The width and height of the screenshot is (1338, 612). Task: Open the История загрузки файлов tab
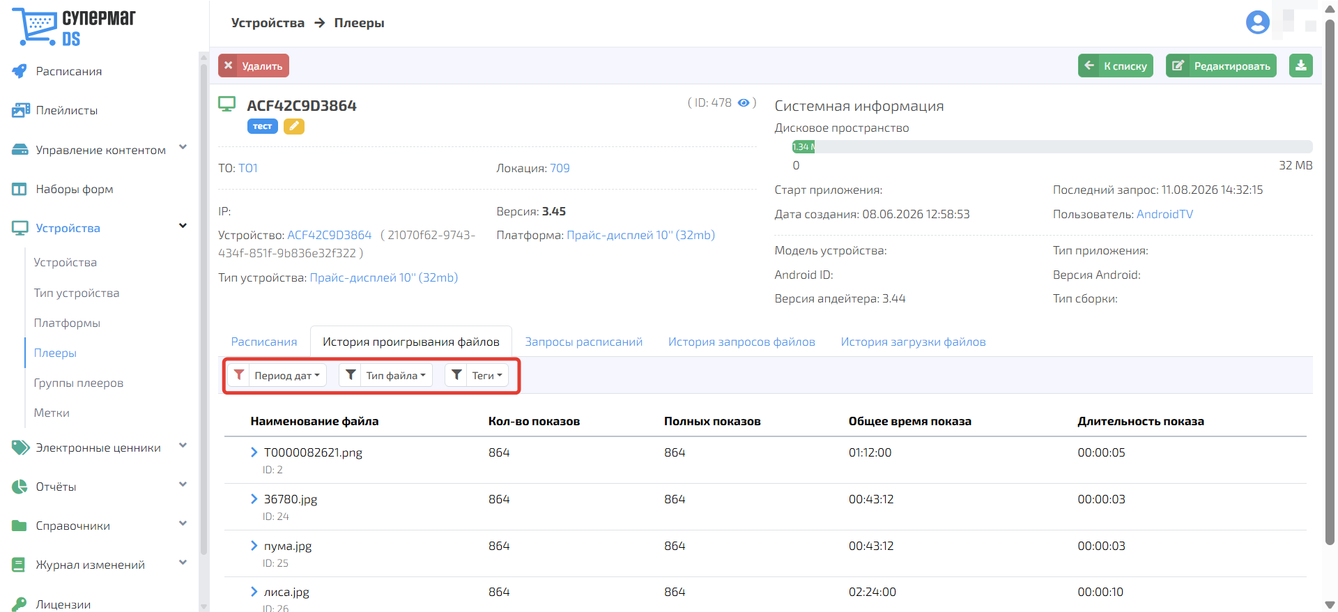[913, 342]
